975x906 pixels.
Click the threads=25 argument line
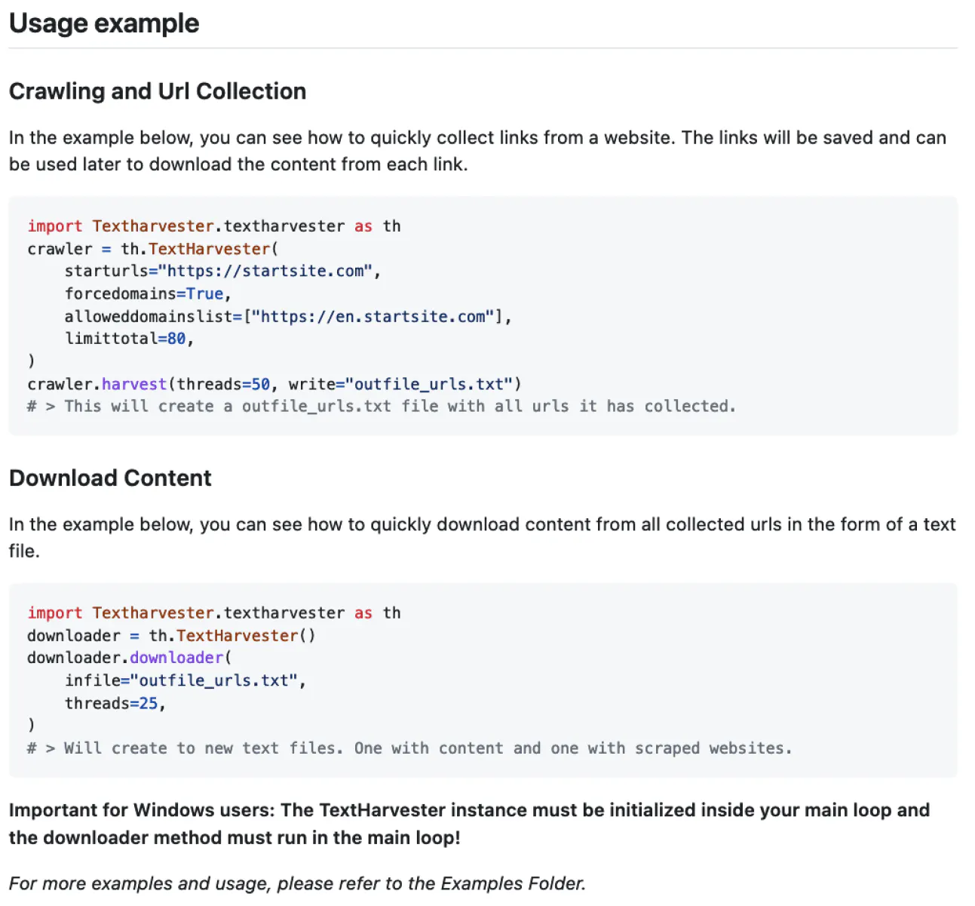pos(115,703)
